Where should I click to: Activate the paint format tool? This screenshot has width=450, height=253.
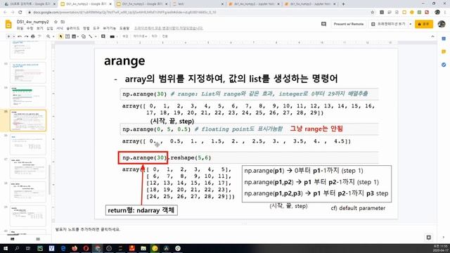[39, 37]
